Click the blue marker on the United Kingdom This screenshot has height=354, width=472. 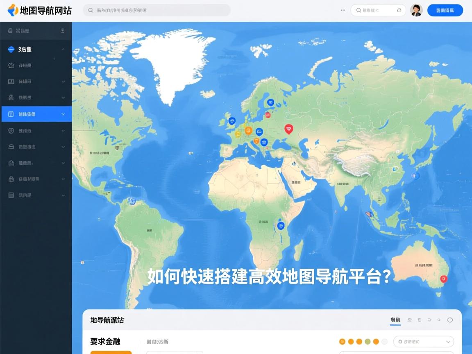[x=232, y=121]
